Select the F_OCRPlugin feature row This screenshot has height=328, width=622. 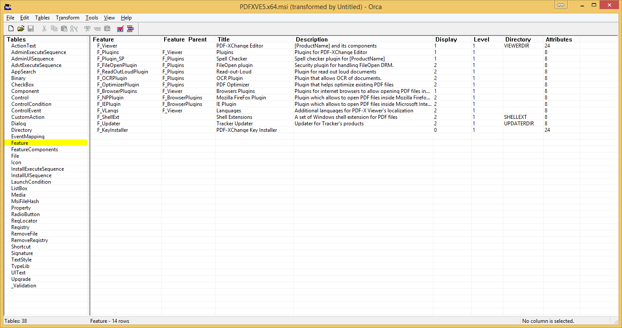[111, 78]
